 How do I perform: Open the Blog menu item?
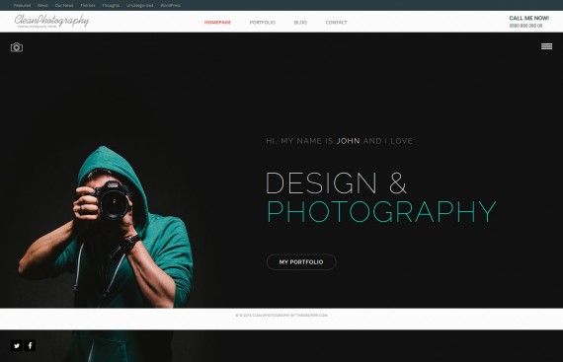[300, 23]
